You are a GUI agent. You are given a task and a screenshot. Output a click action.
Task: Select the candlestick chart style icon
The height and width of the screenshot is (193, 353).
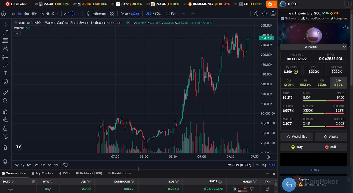74,14
